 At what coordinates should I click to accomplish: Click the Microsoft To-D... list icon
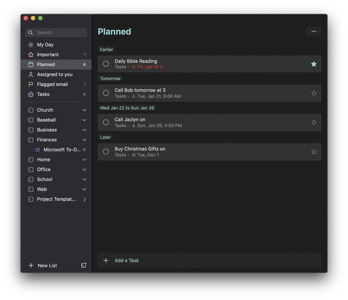[x=38, y=150]
